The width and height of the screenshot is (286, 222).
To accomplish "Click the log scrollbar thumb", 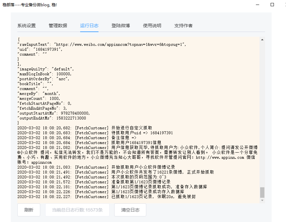I will (x=262, y=193).
